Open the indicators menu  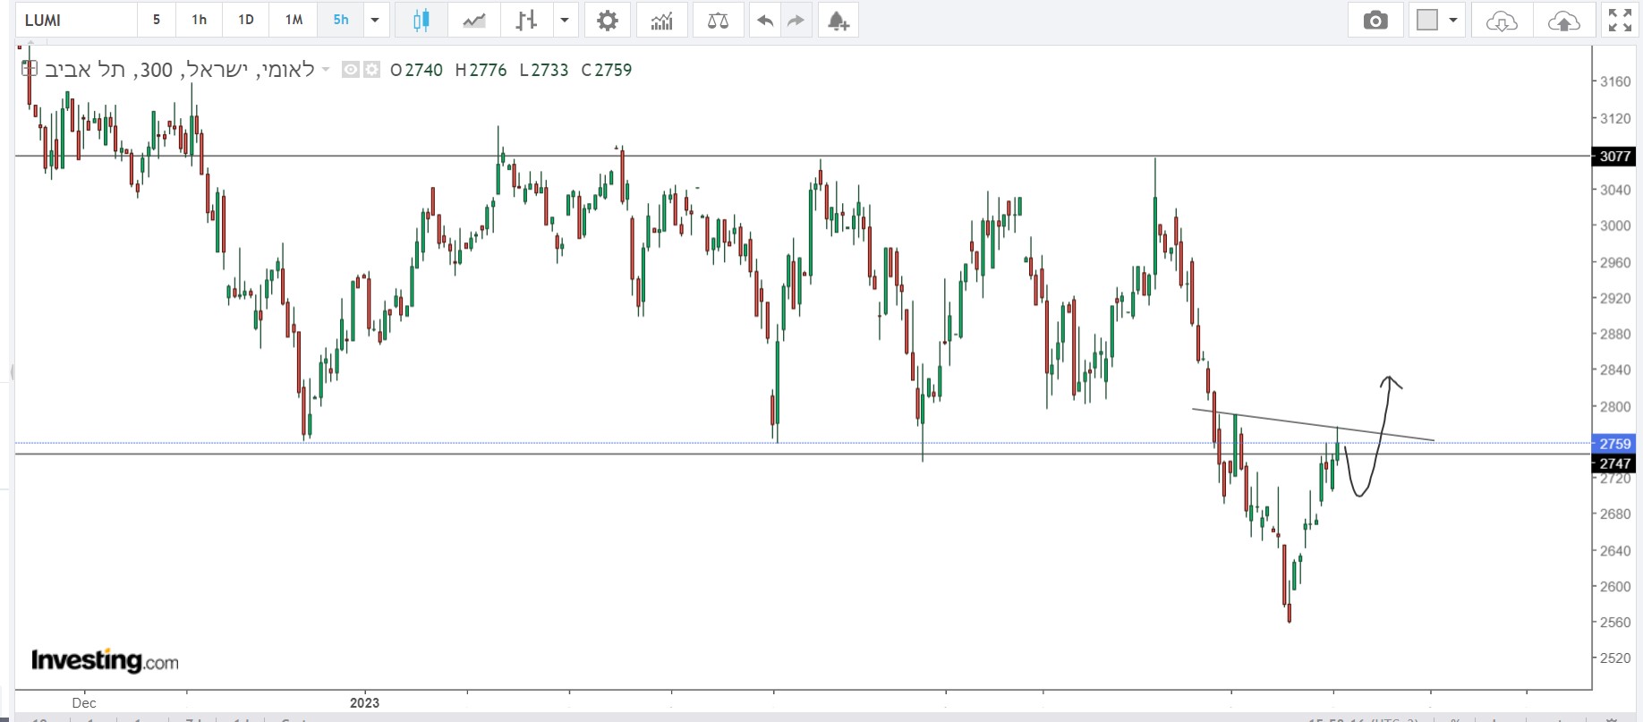tap(661, 20)
